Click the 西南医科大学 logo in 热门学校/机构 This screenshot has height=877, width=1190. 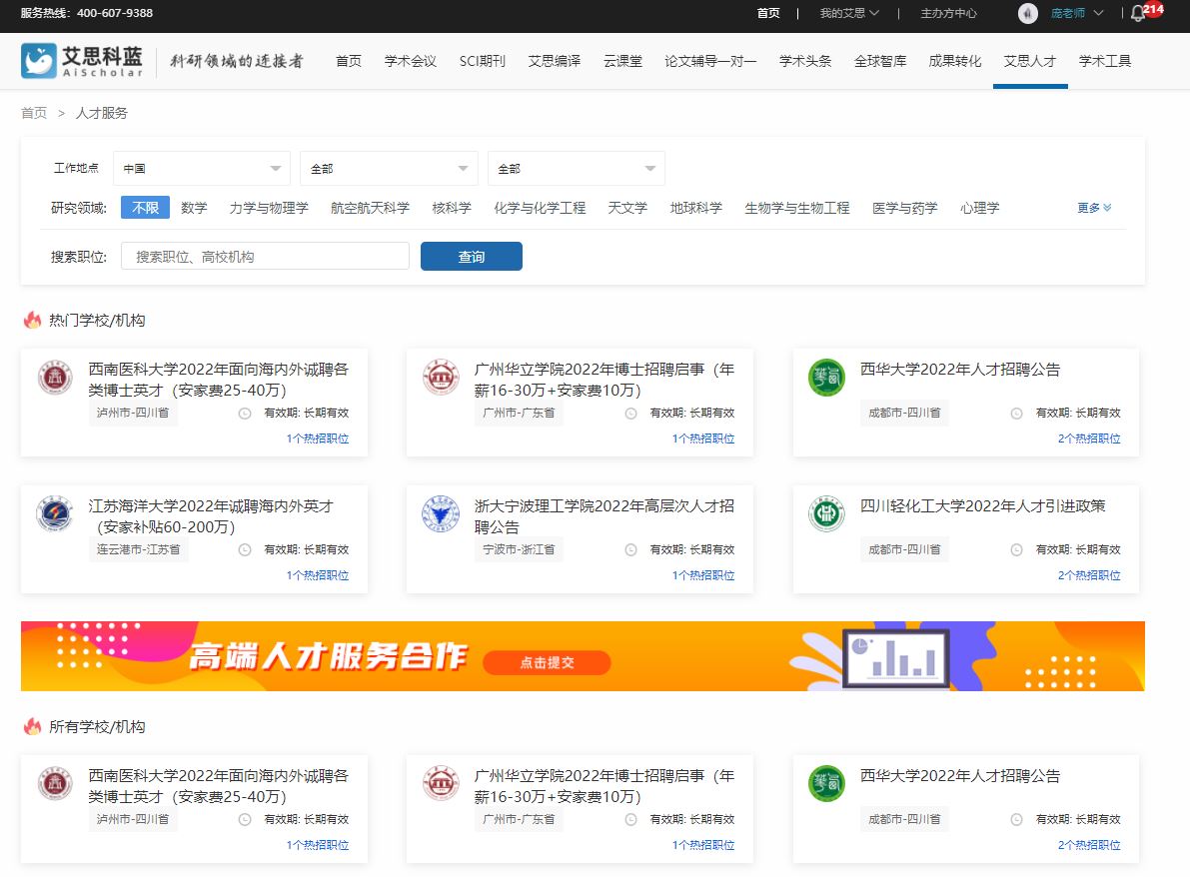(x=55, y=377)
